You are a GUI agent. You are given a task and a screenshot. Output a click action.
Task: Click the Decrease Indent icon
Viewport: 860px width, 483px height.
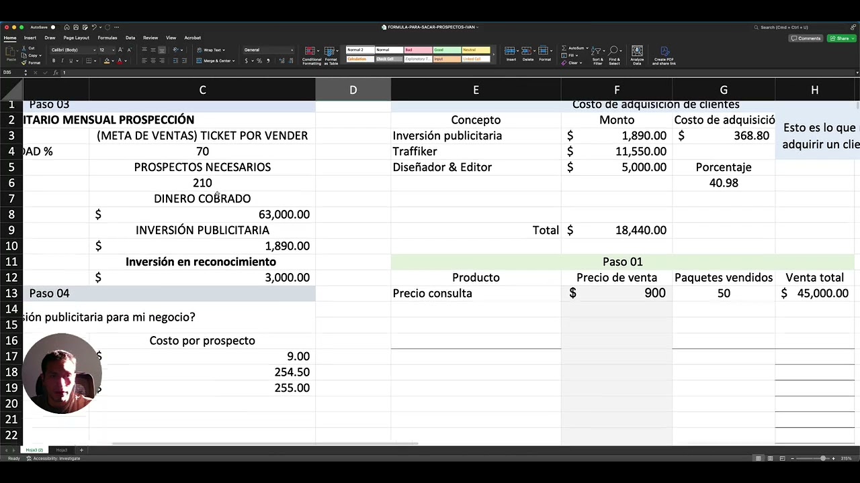coord(176,61)
